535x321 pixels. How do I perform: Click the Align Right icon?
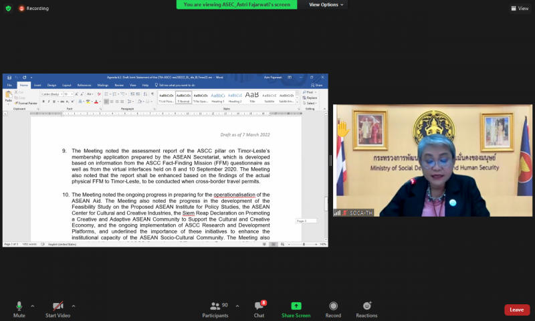[116, 101]
